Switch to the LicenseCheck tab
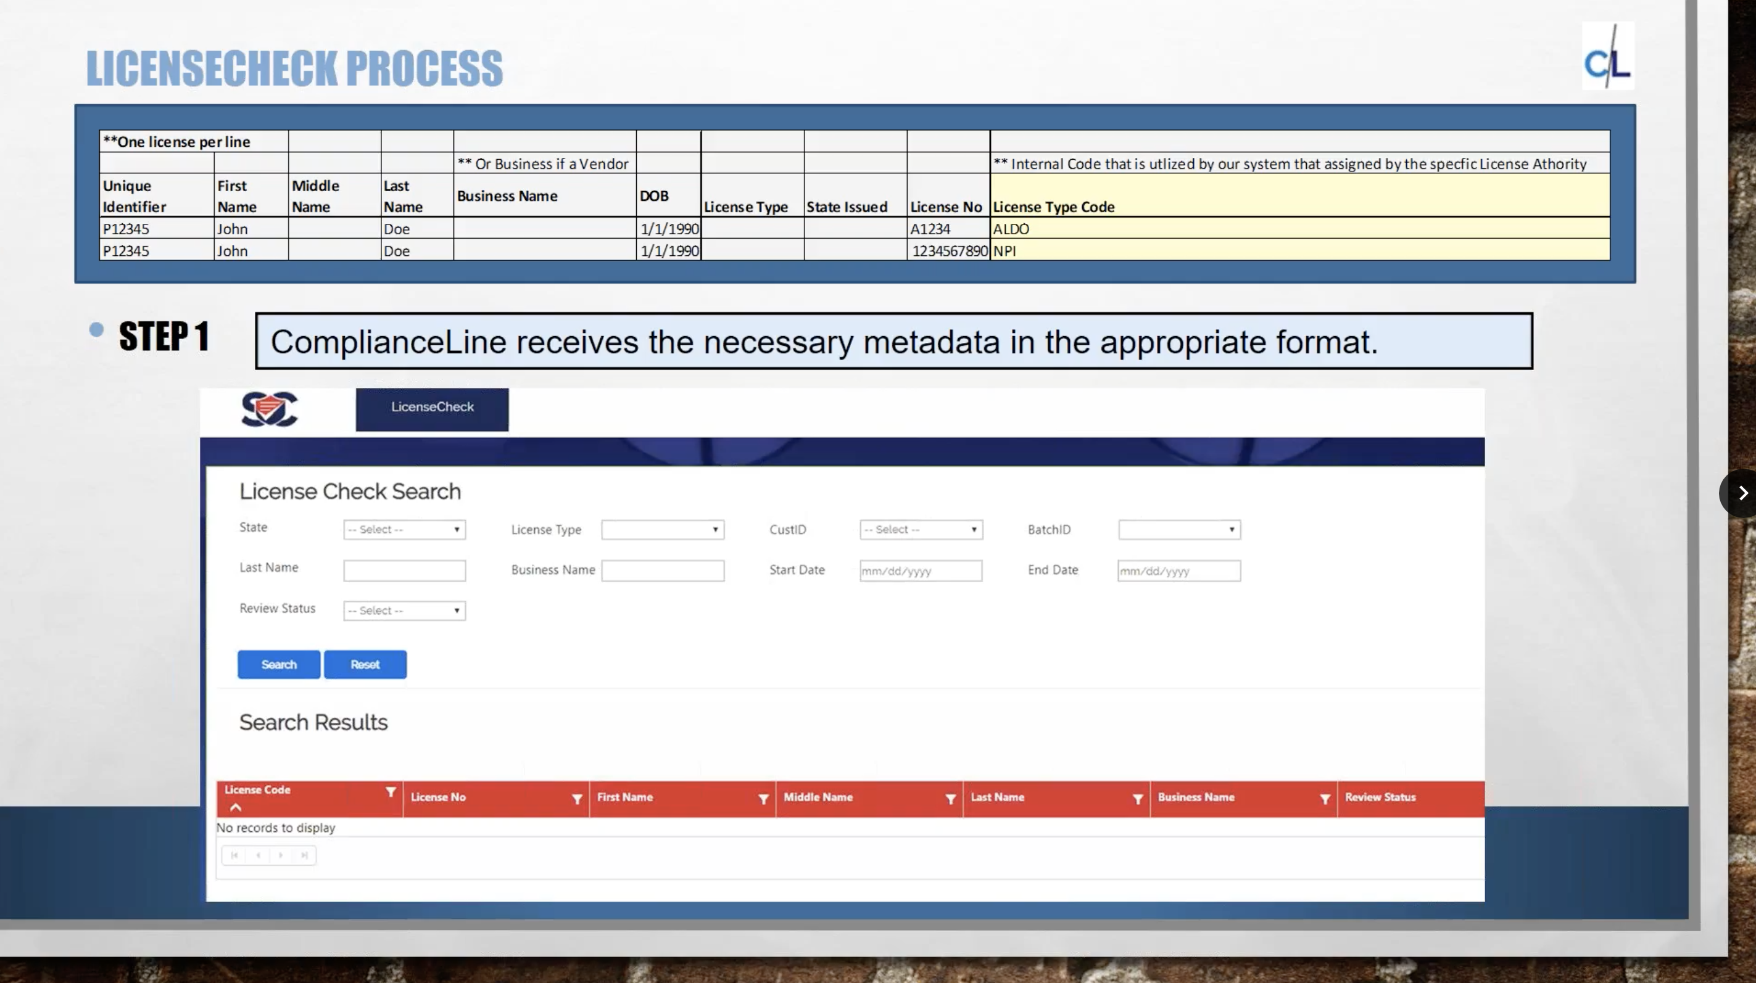 431,409
